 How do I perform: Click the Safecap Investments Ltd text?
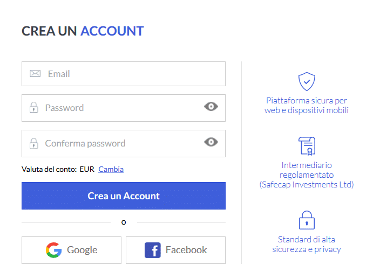click(x=307, y=184)
